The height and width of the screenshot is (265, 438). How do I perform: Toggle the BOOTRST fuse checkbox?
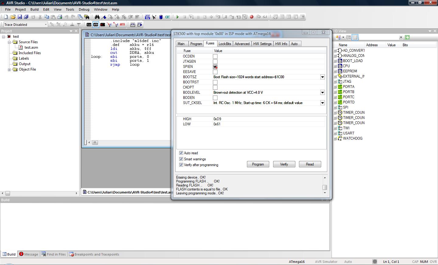tap(215, 82)
